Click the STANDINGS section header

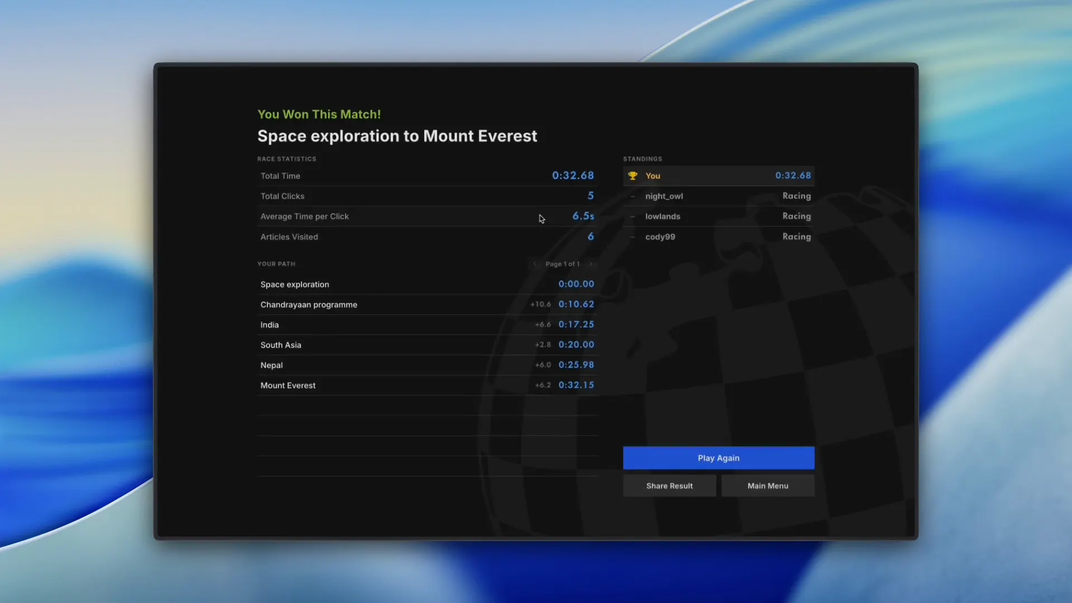(x=643, y=159)
